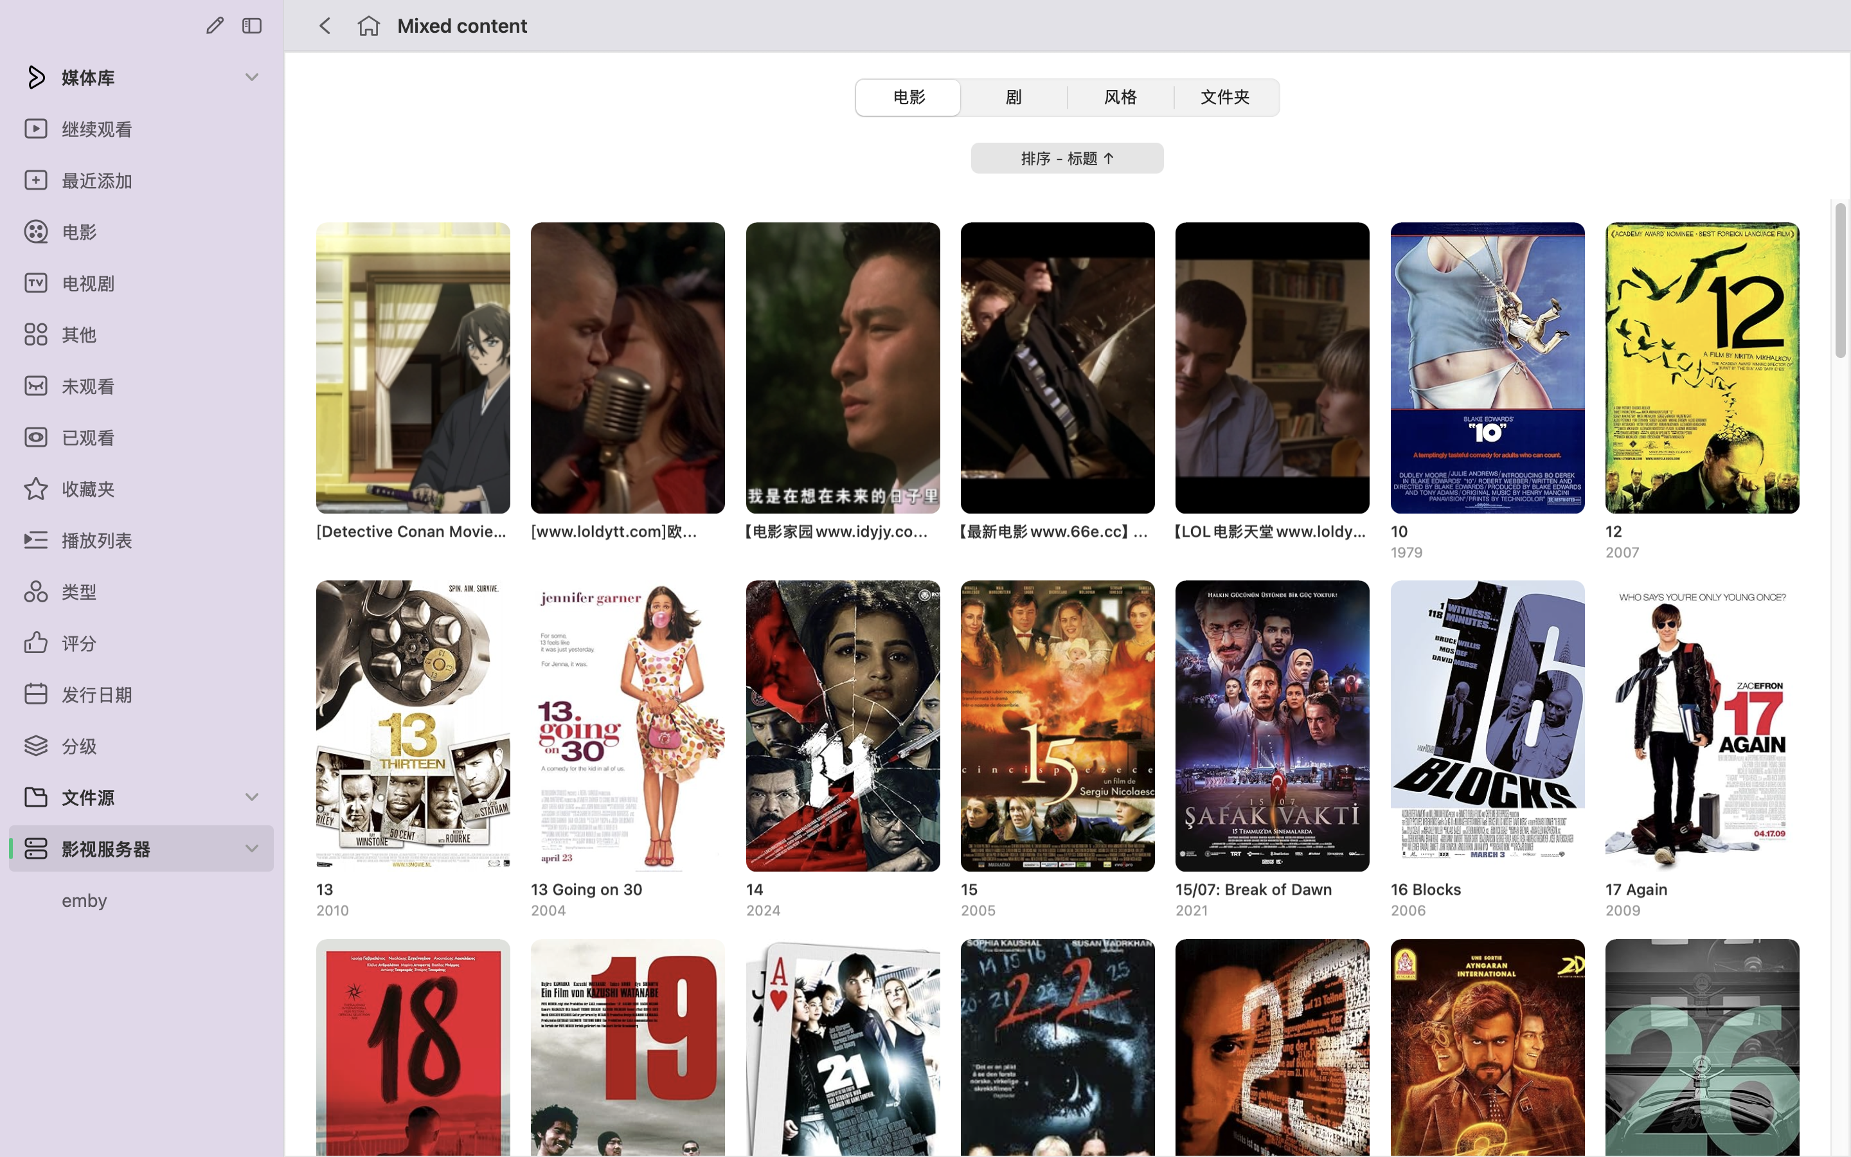Open the Detective Conan Movie poster
Viewport: 1851px width, 1157px height.
coord(413,368)
